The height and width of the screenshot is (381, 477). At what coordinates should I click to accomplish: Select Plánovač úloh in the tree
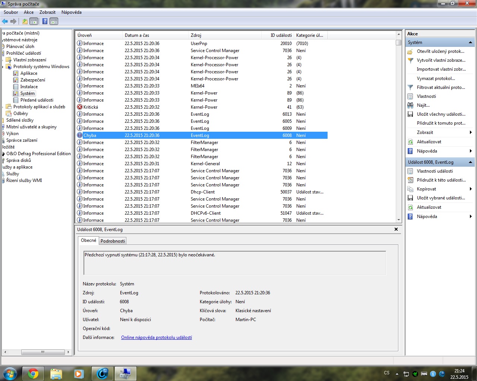pyautogui.click(x=20, y=47)
